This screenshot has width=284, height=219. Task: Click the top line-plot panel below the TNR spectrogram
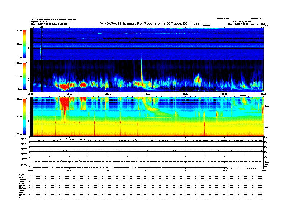(147, 139)
